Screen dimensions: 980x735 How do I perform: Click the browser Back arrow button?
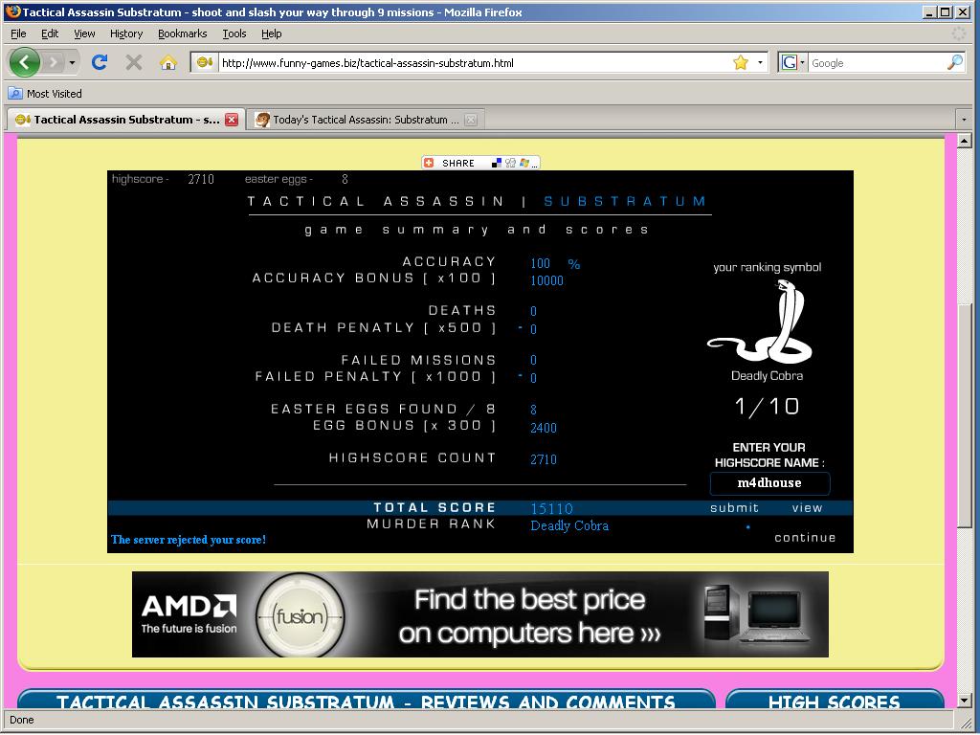click(25, 62)
